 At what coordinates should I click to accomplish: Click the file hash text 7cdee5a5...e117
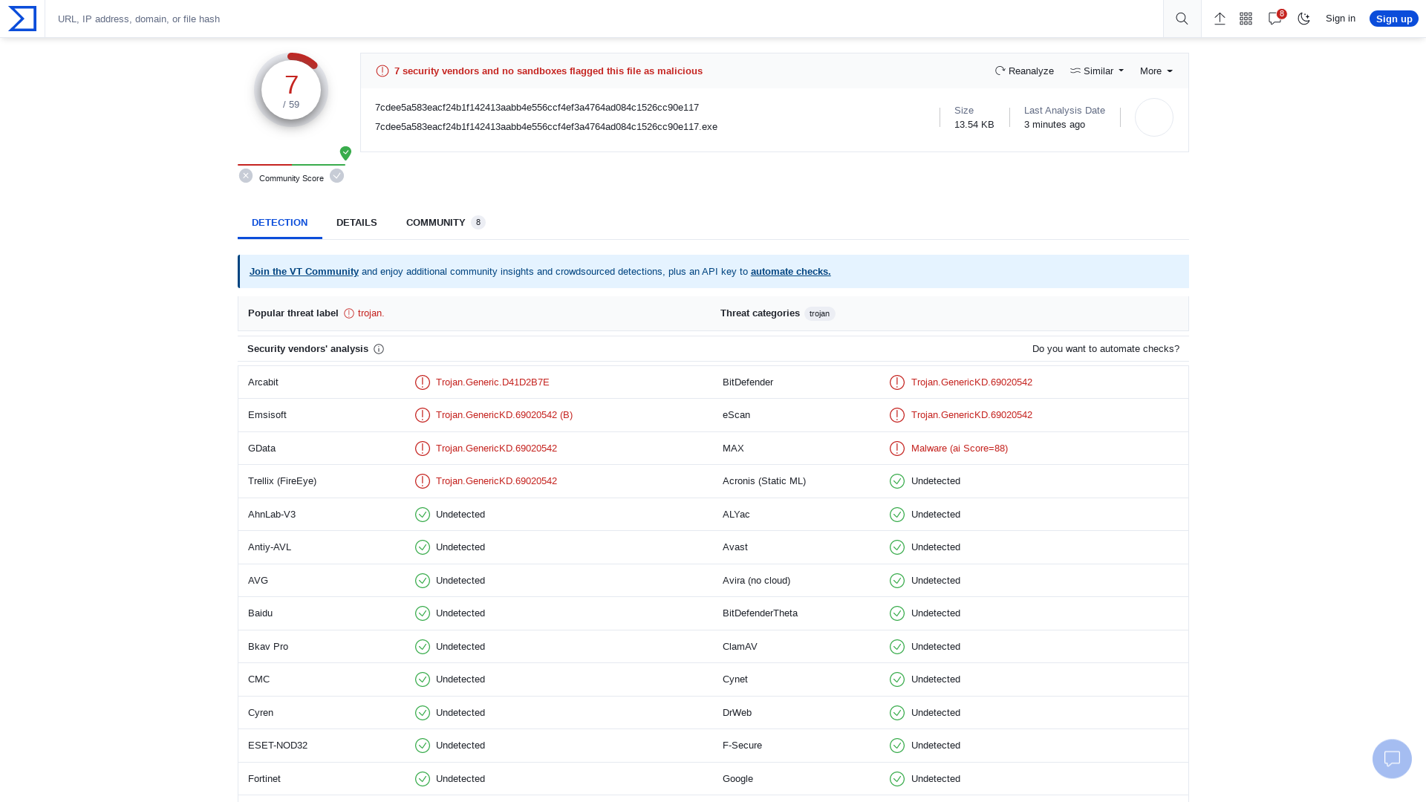click(x=537, y=108)
